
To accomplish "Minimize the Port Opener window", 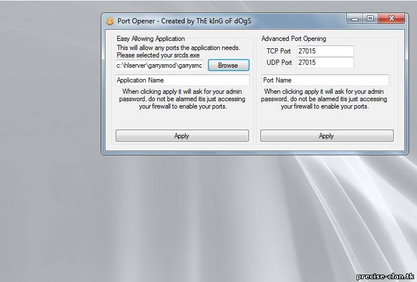I will point(355,19).
